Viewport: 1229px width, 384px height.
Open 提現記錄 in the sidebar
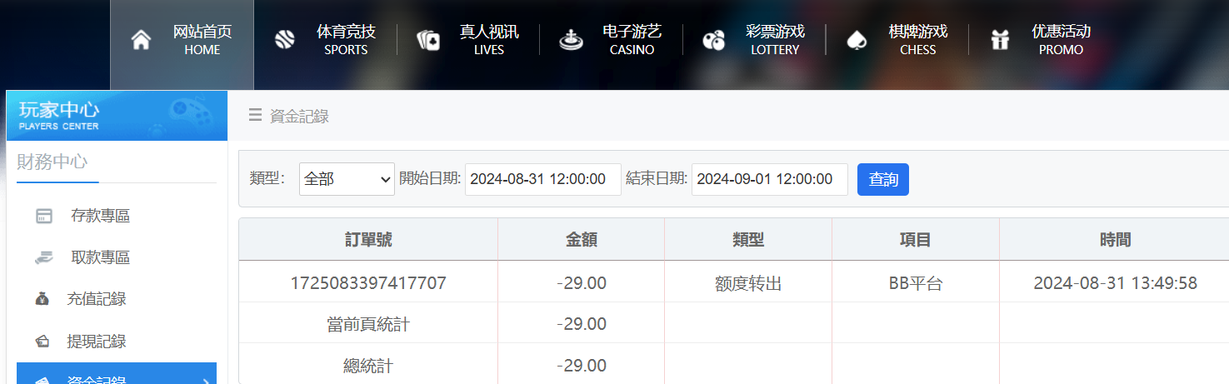[97, 342]
